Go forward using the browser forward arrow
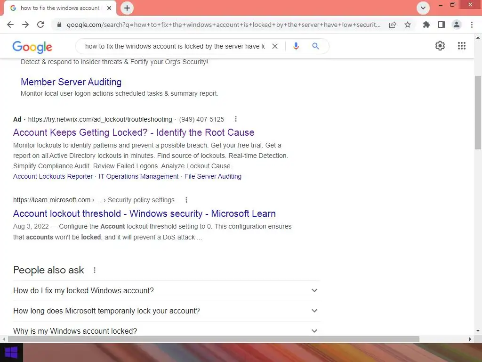482x362 pixels. [25, 25]
